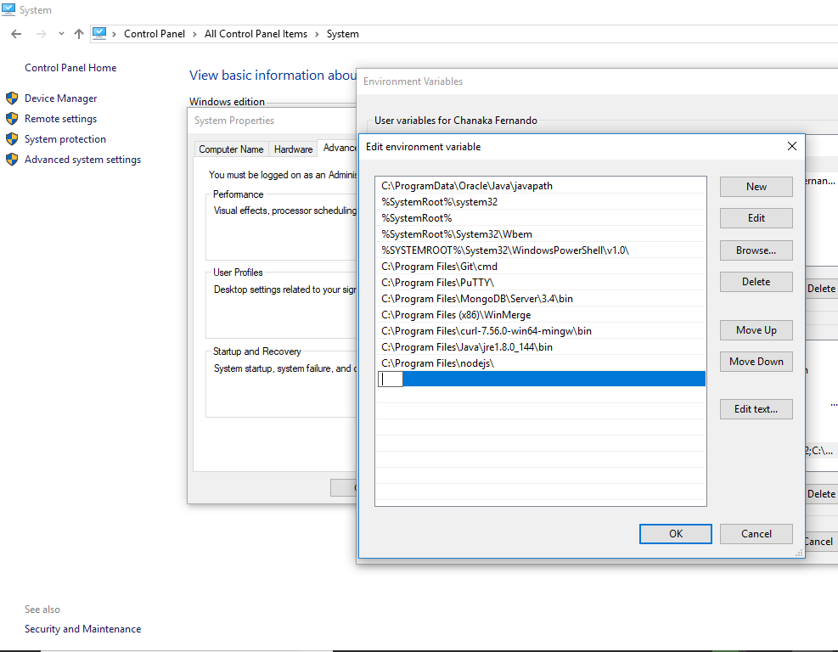
Task: Click OK to save the variable
Action: coord(675,534)
